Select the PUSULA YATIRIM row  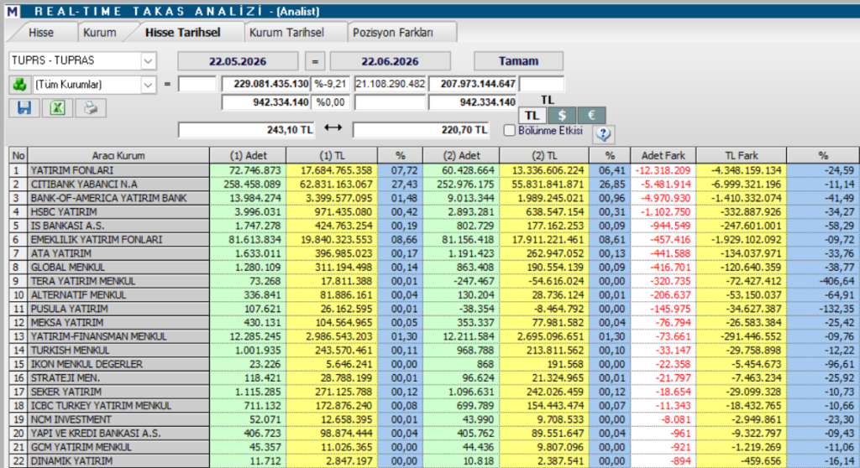[433, 309]
